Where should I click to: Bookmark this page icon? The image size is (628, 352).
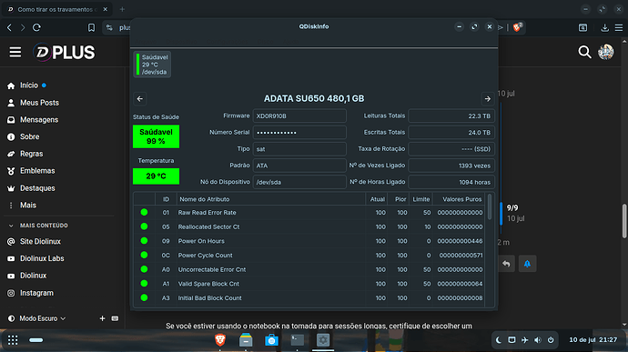click(91, 27)
